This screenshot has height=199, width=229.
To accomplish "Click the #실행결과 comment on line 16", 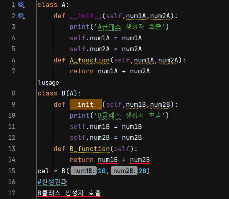I will (52, 182).
